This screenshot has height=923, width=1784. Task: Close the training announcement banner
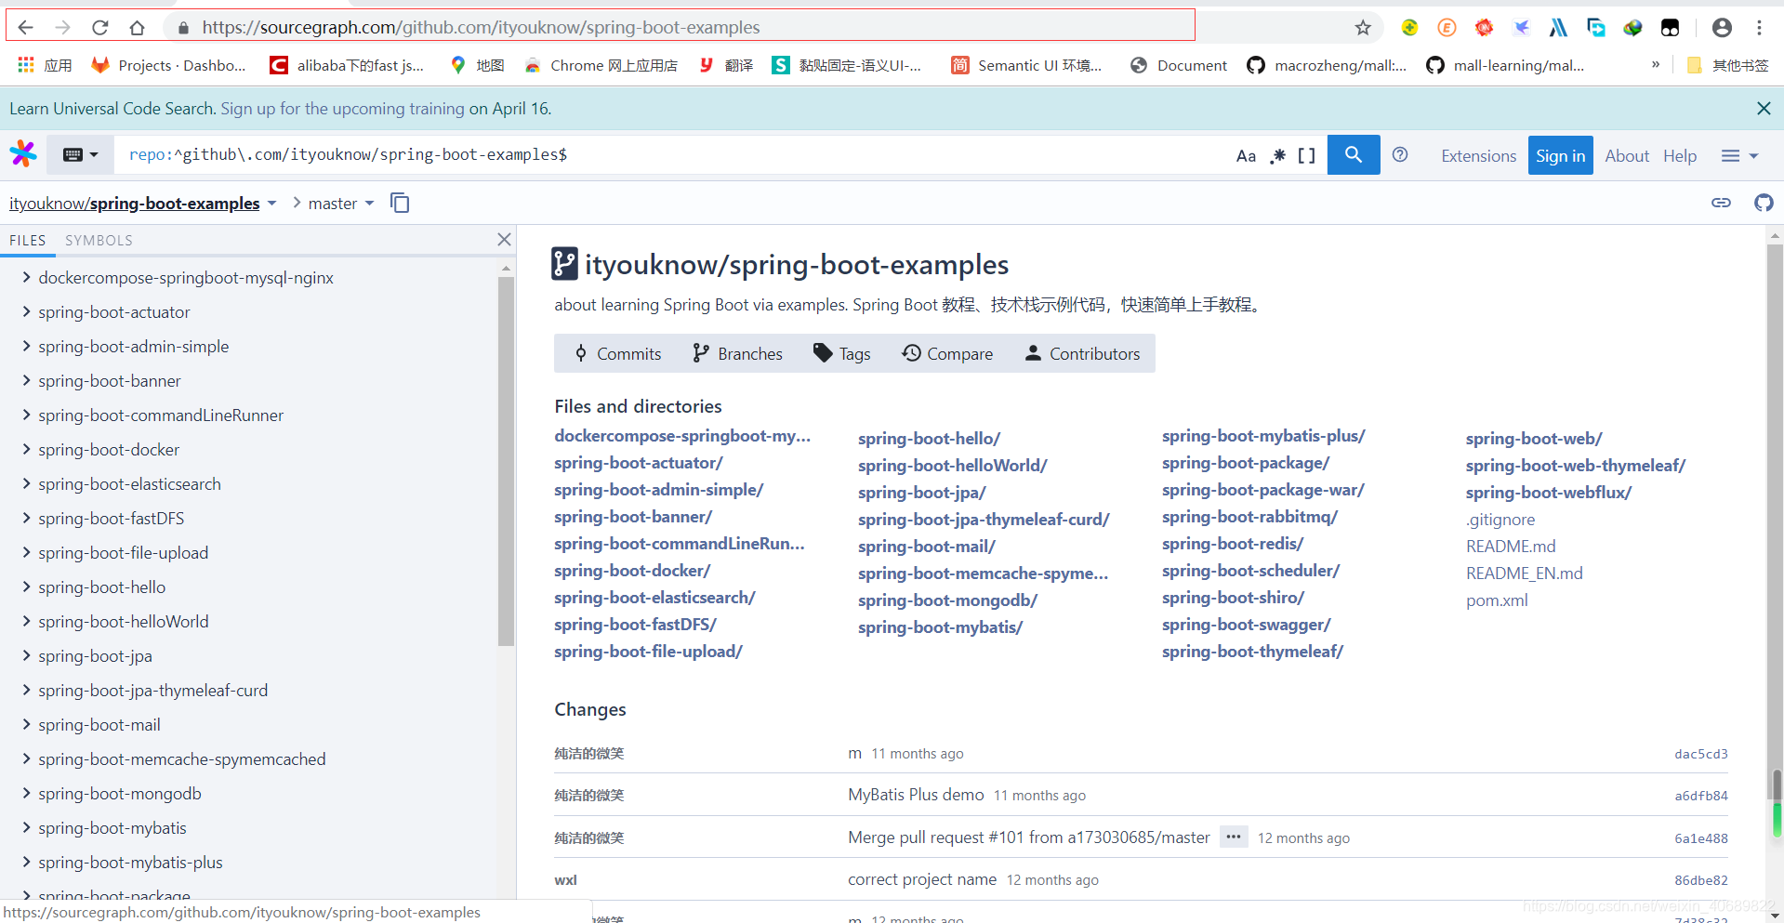[1764, 109]
